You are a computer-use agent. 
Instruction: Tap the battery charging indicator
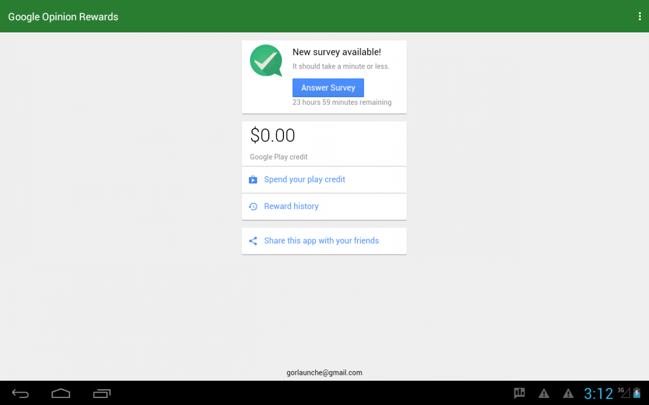coord(637,393)
